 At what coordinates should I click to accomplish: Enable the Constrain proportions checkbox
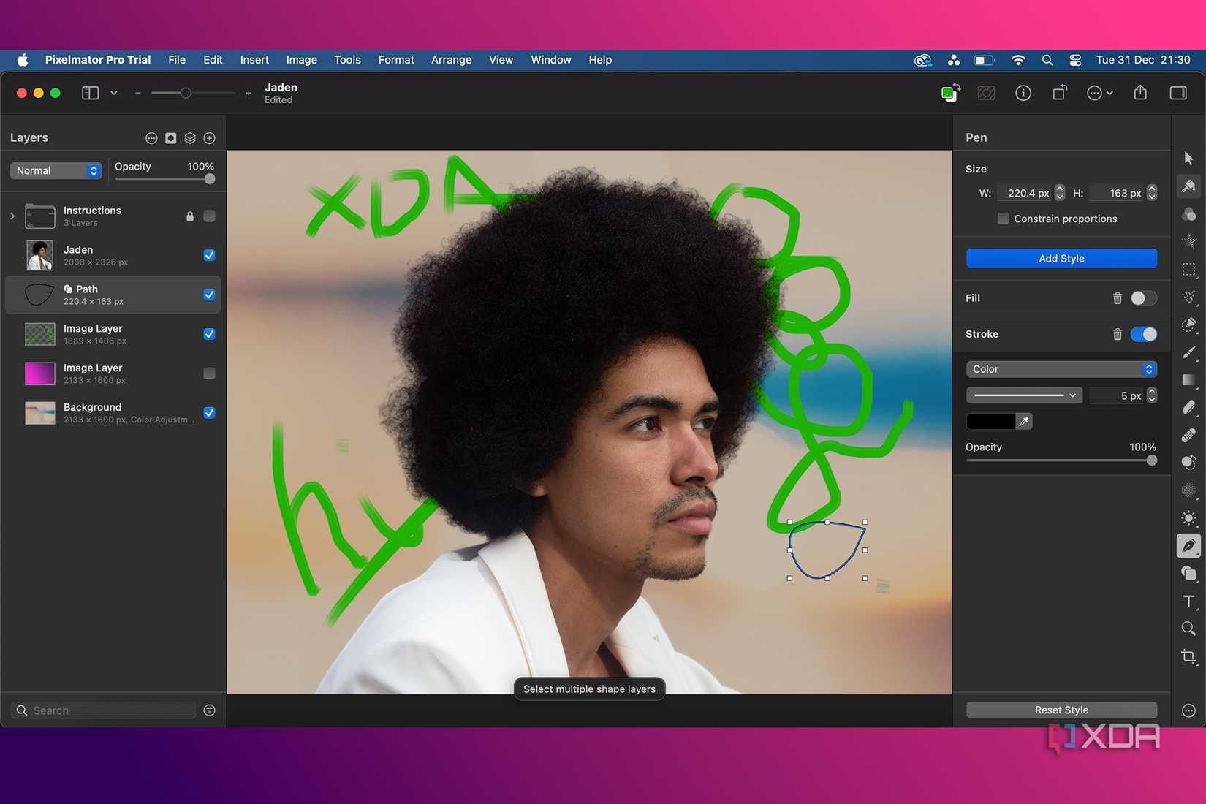coord(1004,219)
